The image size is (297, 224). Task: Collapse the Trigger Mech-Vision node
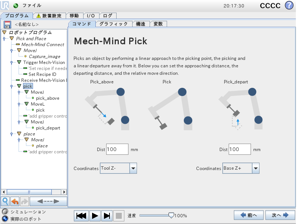[19, 62]
